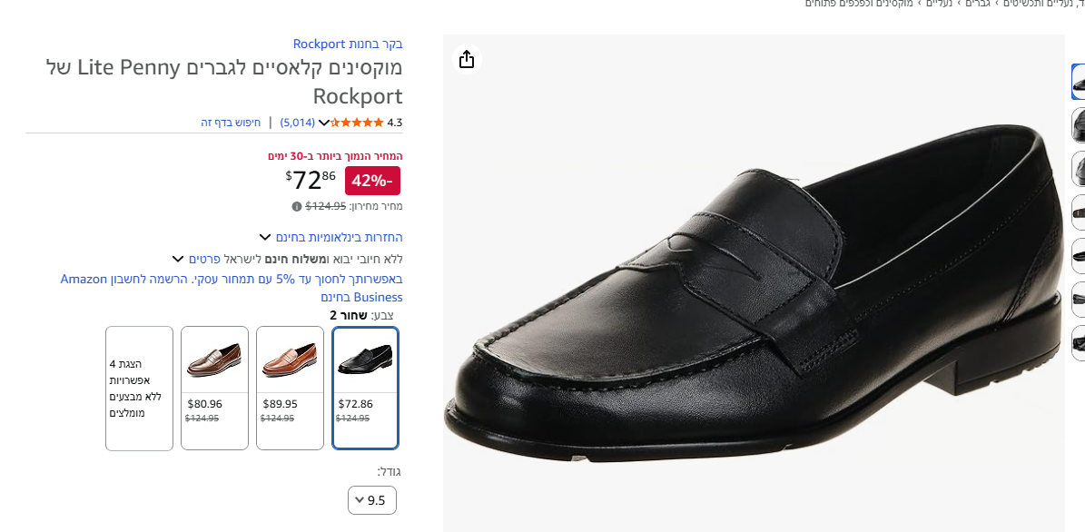The height and width of the screenshot is (532, 1085).
Task: Expand shipping details chevron for Israel
Action: [x=178, y=259]
